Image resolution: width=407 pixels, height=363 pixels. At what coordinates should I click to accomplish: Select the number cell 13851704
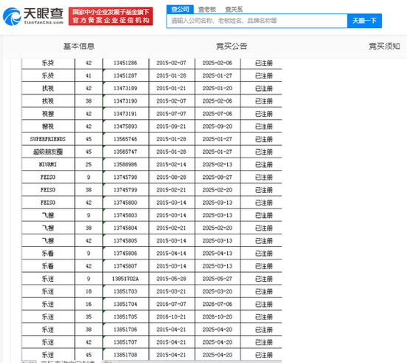[126, 305]
